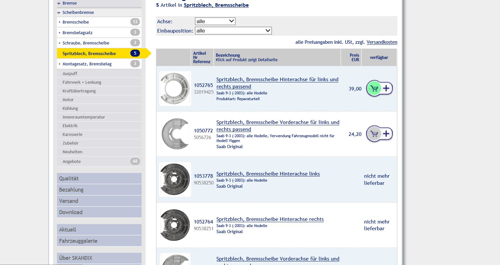Open product link for article 1050772
This screenshot has height=265, width=500.
[278, 126]
